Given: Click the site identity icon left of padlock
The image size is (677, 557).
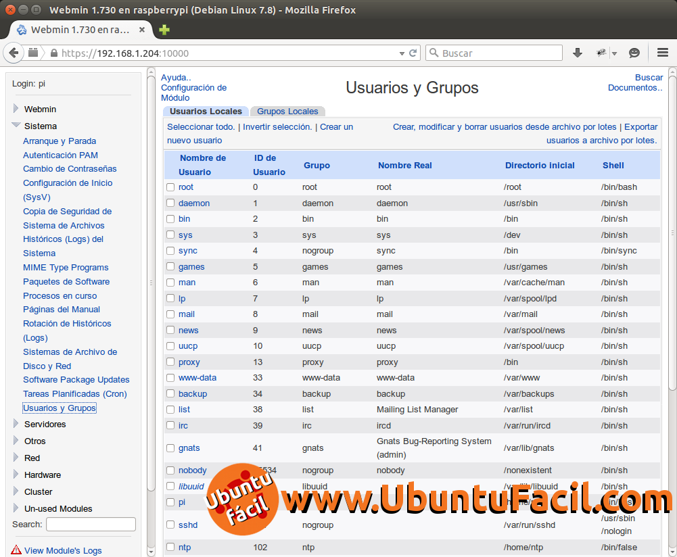Looking at the screenshot, I should [x=33, y=53].
